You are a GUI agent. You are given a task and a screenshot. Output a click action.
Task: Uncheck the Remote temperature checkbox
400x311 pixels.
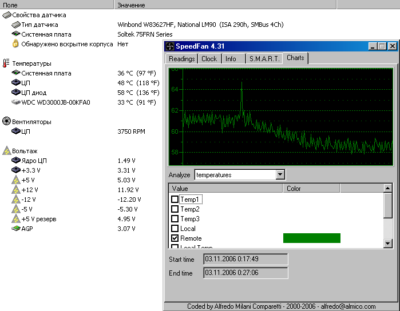(175, 238)
